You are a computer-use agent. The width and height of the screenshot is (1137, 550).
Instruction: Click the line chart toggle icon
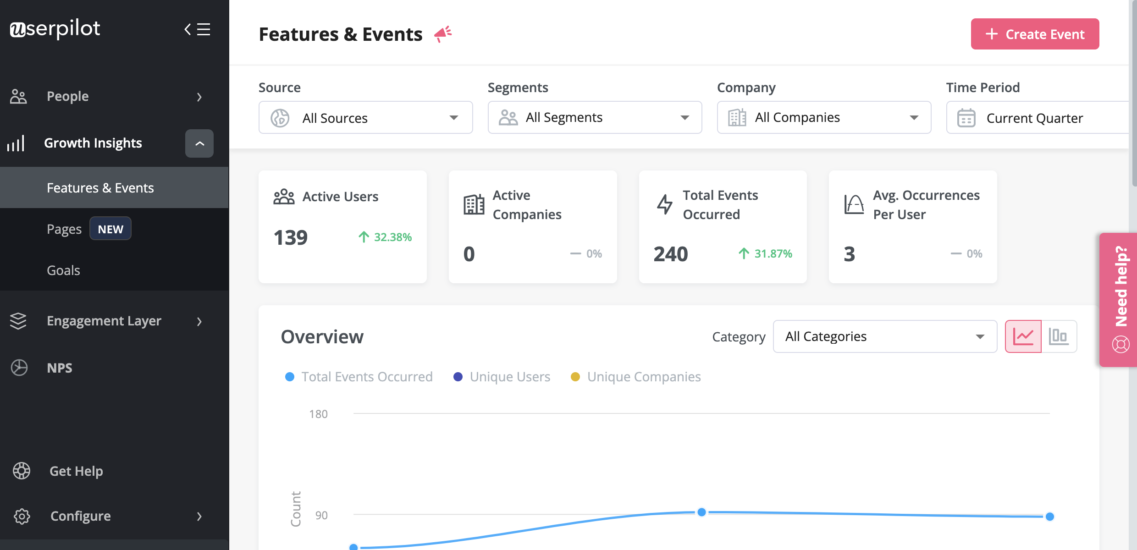1023,335
